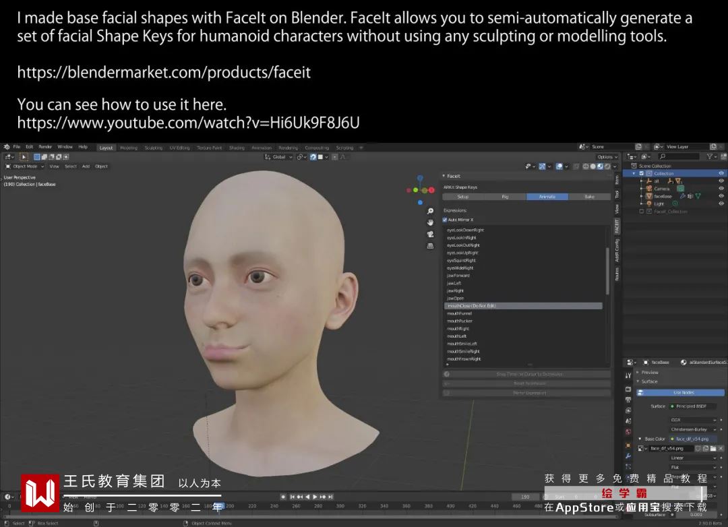
Task: Click the Blender logo icon in menu bar
Action: [x=7, y=147]
